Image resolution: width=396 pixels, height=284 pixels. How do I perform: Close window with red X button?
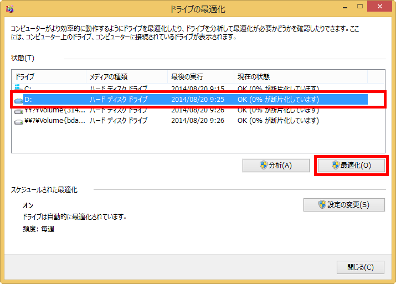click(x=379, y=6)
